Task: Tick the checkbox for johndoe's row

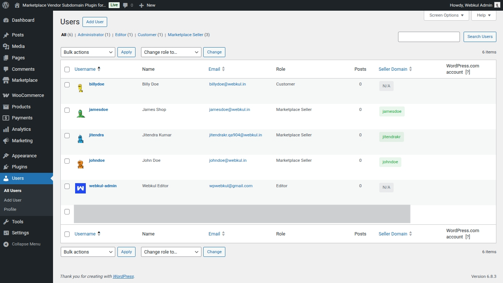Action: pyautogui.click(x=67, y=161)
